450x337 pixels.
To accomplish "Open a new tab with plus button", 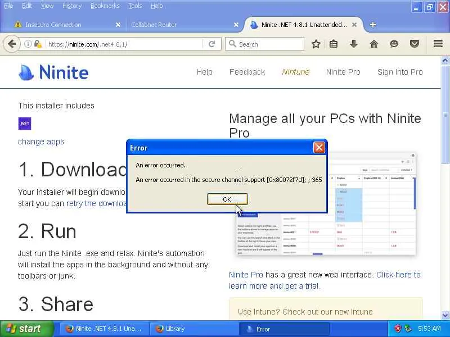I will click(373, 25).
